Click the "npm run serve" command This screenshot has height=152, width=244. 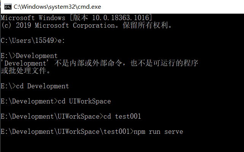pos(158,132)
